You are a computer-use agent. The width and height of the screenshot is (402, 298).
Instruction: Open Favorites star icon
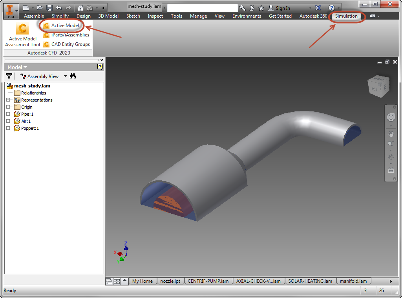[x=261, y=8]
